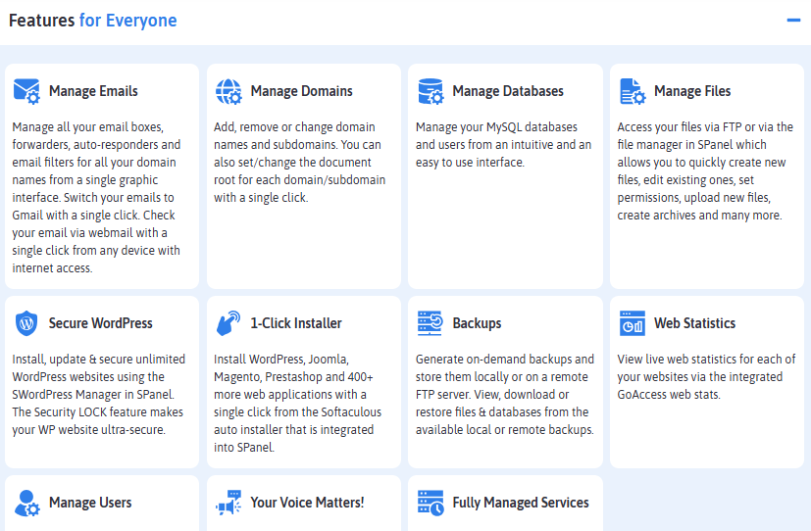The width and height of the screenshot is (811, 531).
Task: Click the Manage Domains globe icon
Action: [x=228, y=91]
